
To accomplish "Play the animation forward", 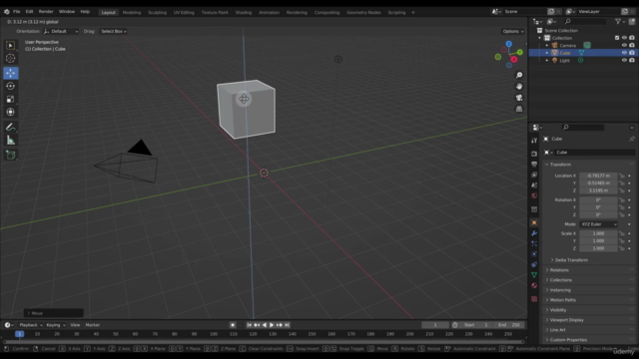I will point(272,325).
